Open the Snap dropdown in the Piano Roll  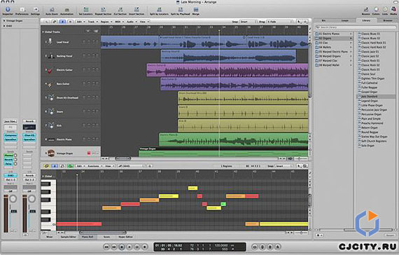click(283, 166)
